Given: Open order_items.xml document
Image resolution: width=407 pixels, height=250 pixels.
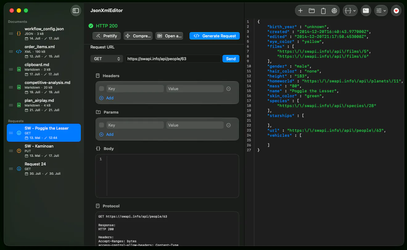Looking at the screenshot, I should 44,51.
